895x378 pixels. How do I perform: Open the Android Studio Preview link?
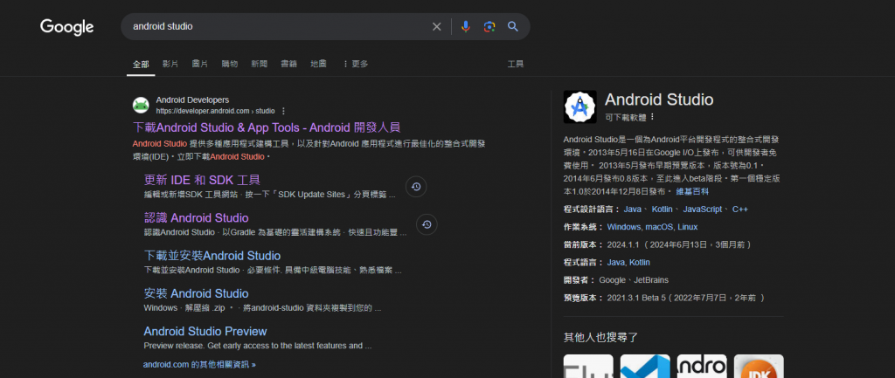(x=205, y=331)
